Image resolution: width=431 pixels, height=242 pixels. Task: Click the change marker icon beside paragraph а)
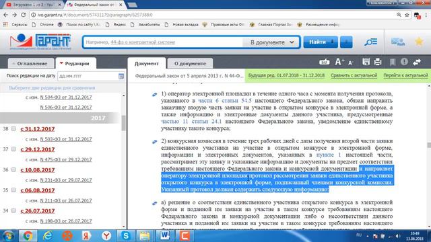154,203
